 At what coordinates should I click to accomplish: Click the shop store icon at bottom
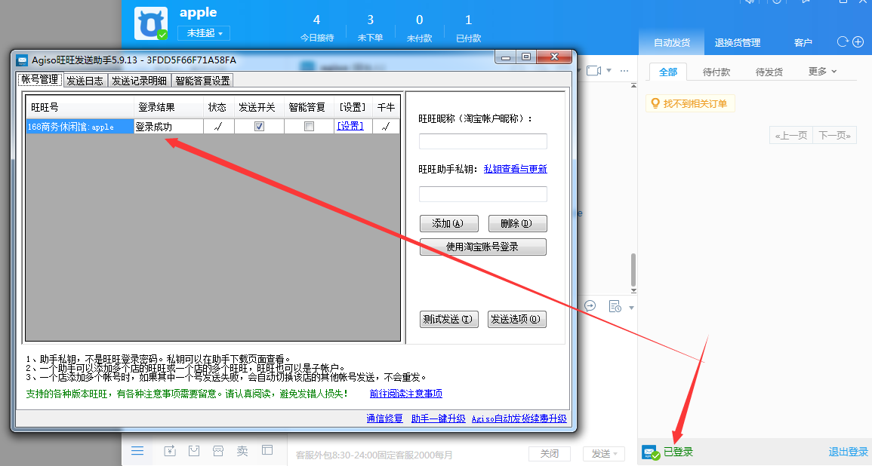point(218,450)
